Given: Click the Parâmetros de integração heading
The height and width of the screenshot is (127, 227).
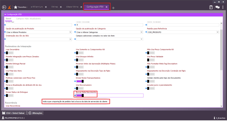Looking at the screenshot, I should pos(18,46).
